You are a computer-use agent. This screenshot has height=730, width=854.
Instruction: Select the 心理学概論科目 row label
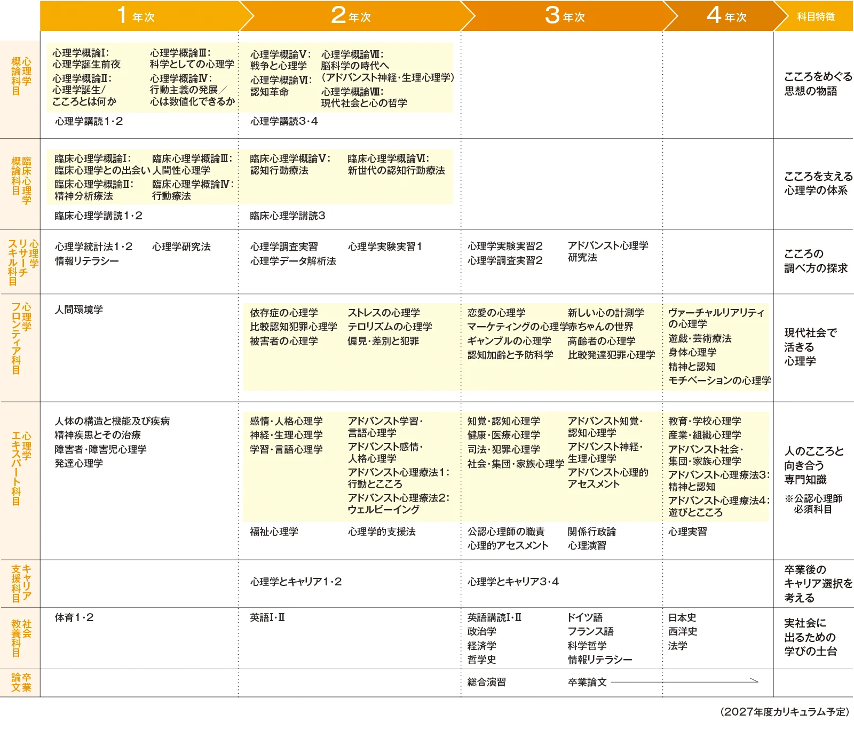click(x=21, y=76)
